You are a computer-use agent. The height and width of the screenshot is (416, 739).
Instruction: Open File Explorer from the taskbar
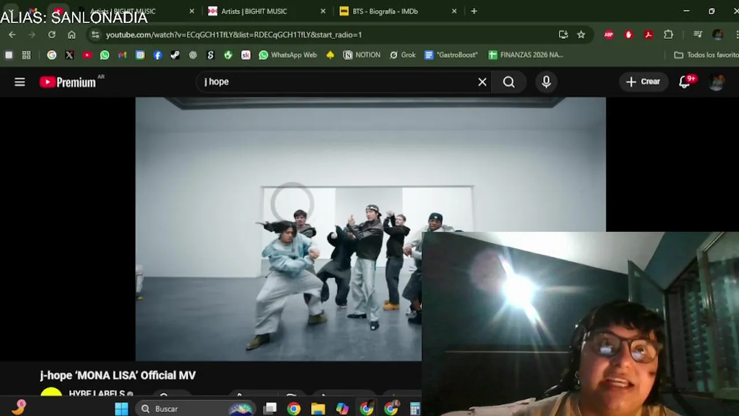318,408
